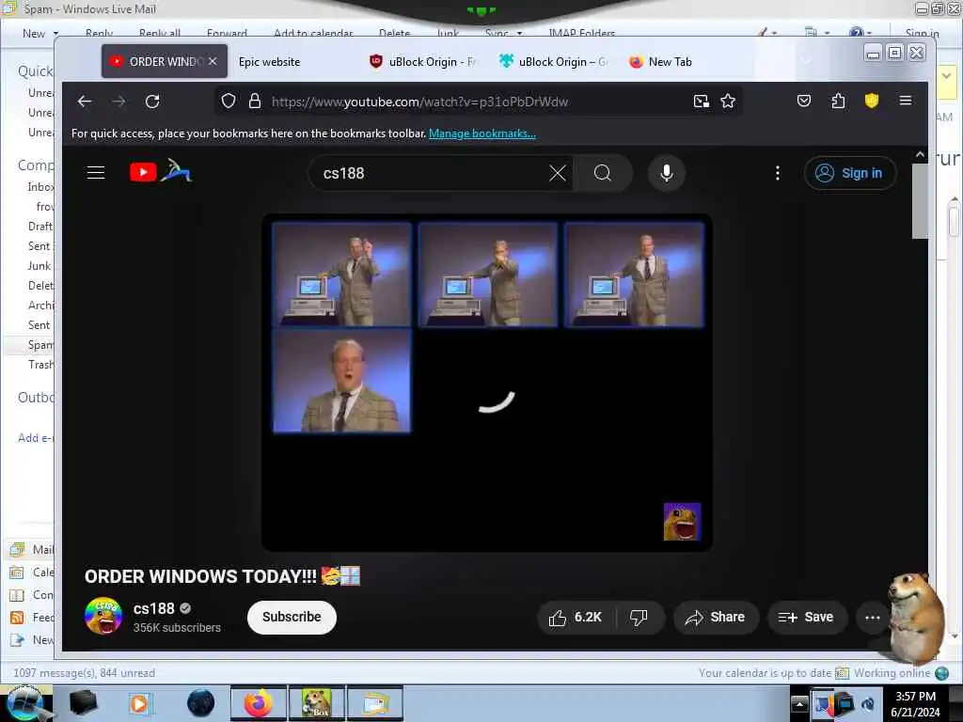Open YouTube guide hamburger menu

96,173
